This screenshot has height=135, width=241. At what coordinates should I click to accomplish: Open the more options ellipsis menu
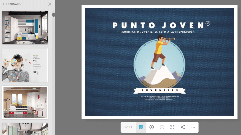coord(193,127)
